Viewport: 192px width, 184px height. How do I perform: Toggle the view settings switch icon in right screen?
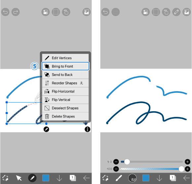(x=146, y=12)
